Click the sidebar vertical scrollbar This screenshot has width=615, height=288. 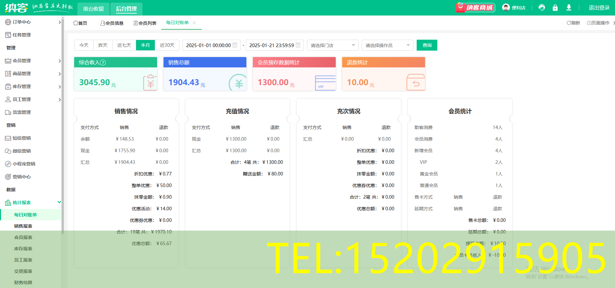(63, 126)
